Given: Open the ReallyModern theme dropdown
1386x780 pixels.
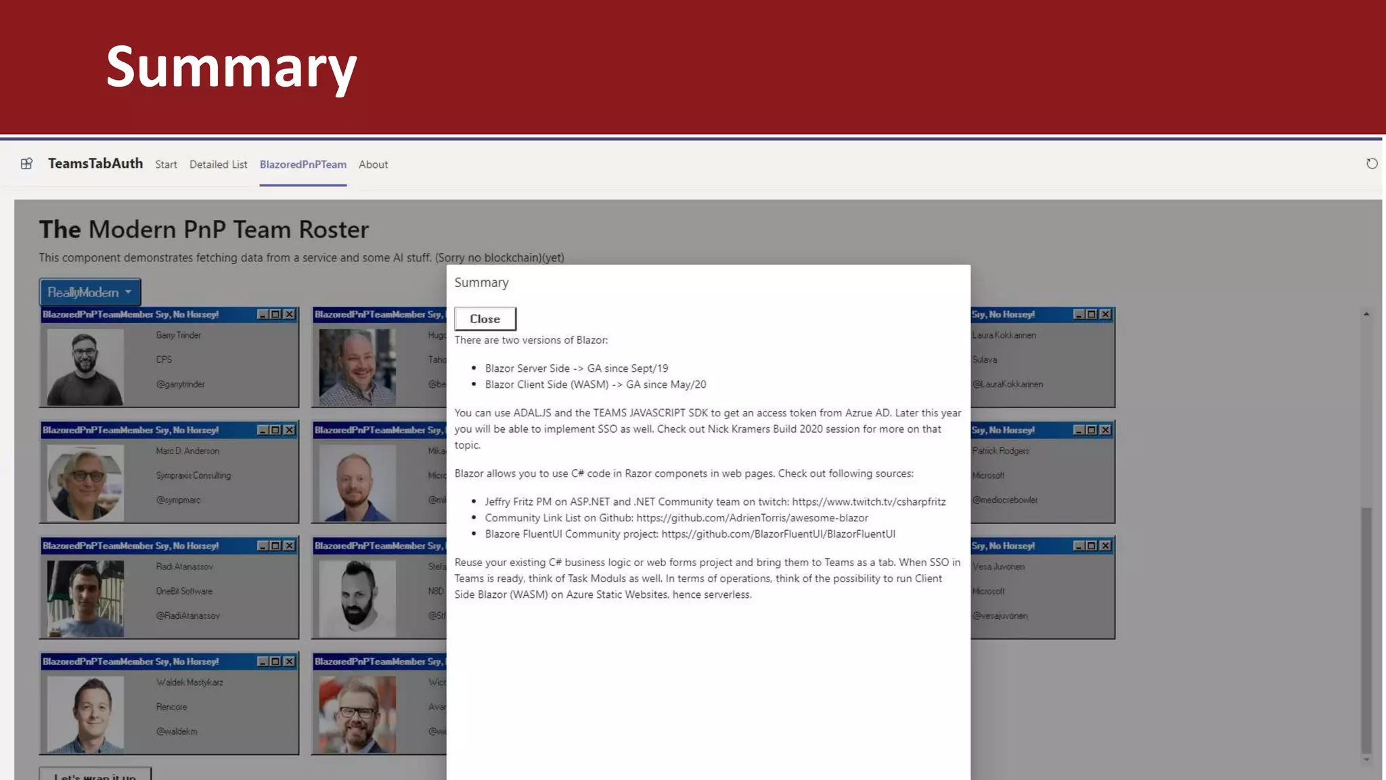Looking at the screenshot, I should pyautogui.click(x=90, y=292).
